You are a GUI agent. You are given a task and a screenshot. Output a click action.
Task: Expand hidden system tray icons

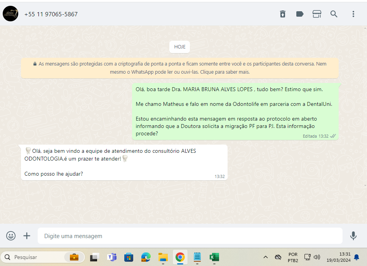pyautogui.click(x=265, y=257)
